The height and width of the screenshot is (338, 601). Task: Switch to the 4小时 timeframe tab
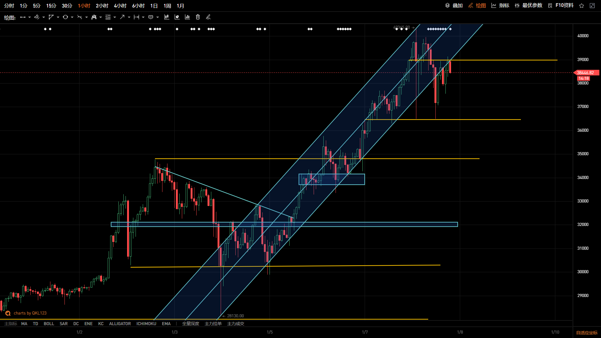(x=120, y=6)
